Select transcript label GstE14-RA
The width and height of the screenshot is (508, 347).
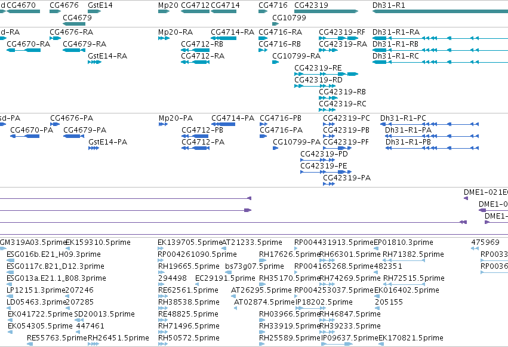pos(107,56)
